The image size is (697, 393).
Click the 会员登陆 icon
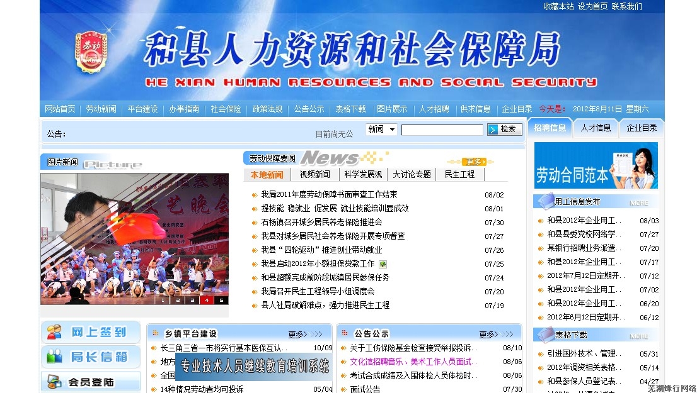point(55,382)
